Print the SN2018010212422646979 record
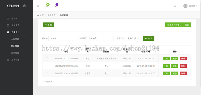The width and height of the screenshot is (201, 95). pos(166,59)
